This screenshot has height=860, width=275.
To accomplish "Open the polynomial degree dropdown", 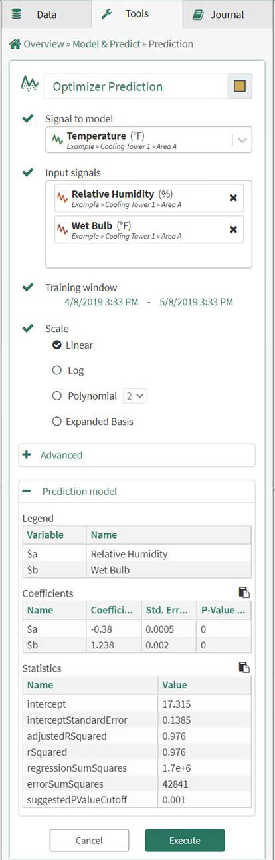I will point(136,396).
